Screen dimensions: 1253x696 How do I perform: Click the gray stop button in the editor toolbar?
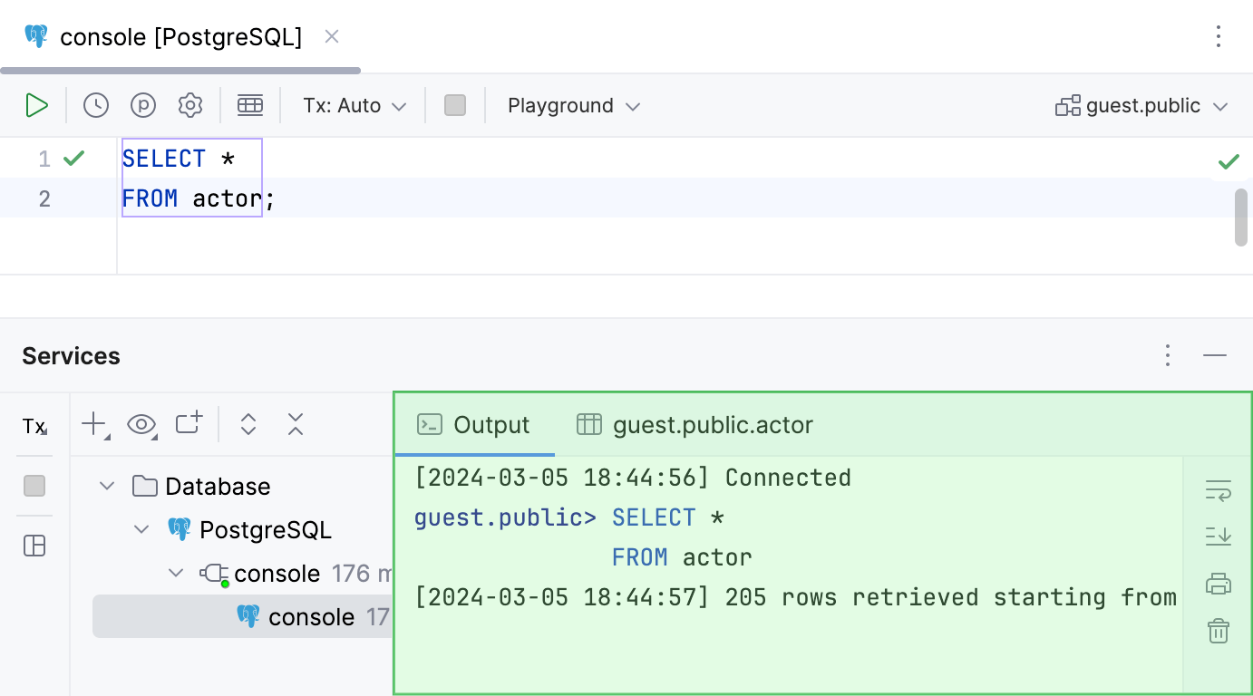(x=455, y=105)
